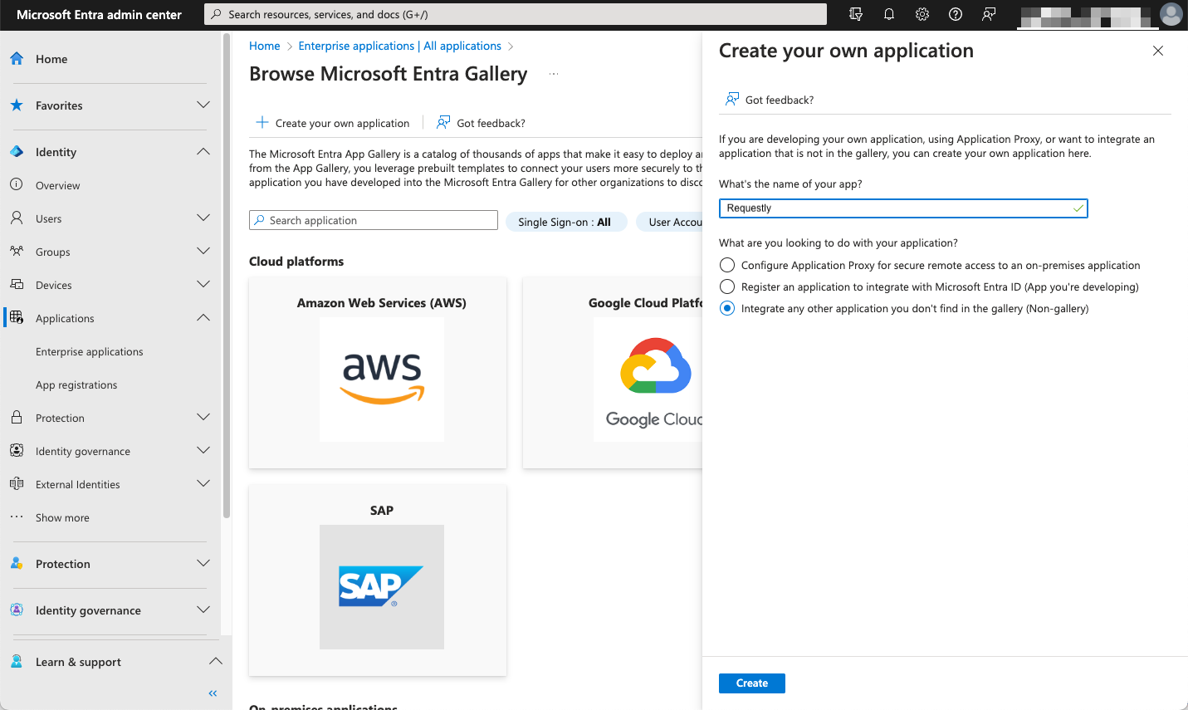Click Microsoft Entra admin center title
This screenshot has height=710, width=1188.
tap(99, 14)
